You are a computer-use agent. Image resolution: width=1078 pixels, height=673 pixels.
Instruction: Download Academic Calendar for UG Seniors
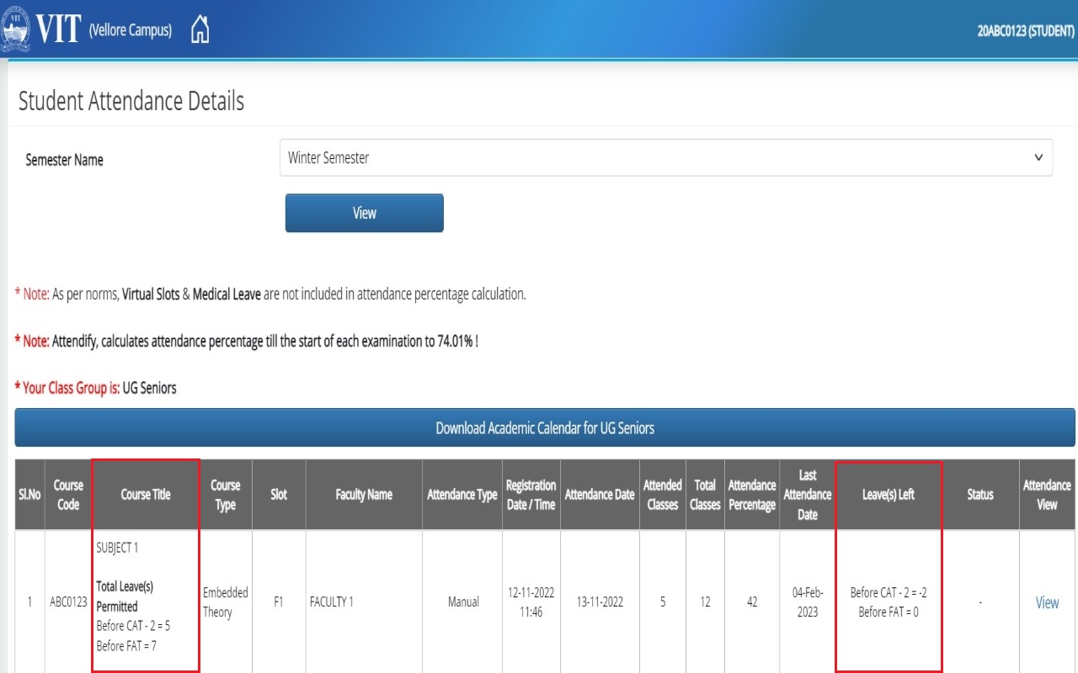coord(545,427)
